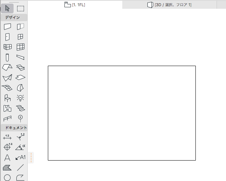Viewport: 226px width, 181px height.
Task: Open the 3D / 選択、フロア 1 tab
Action: tap(169, 5)
